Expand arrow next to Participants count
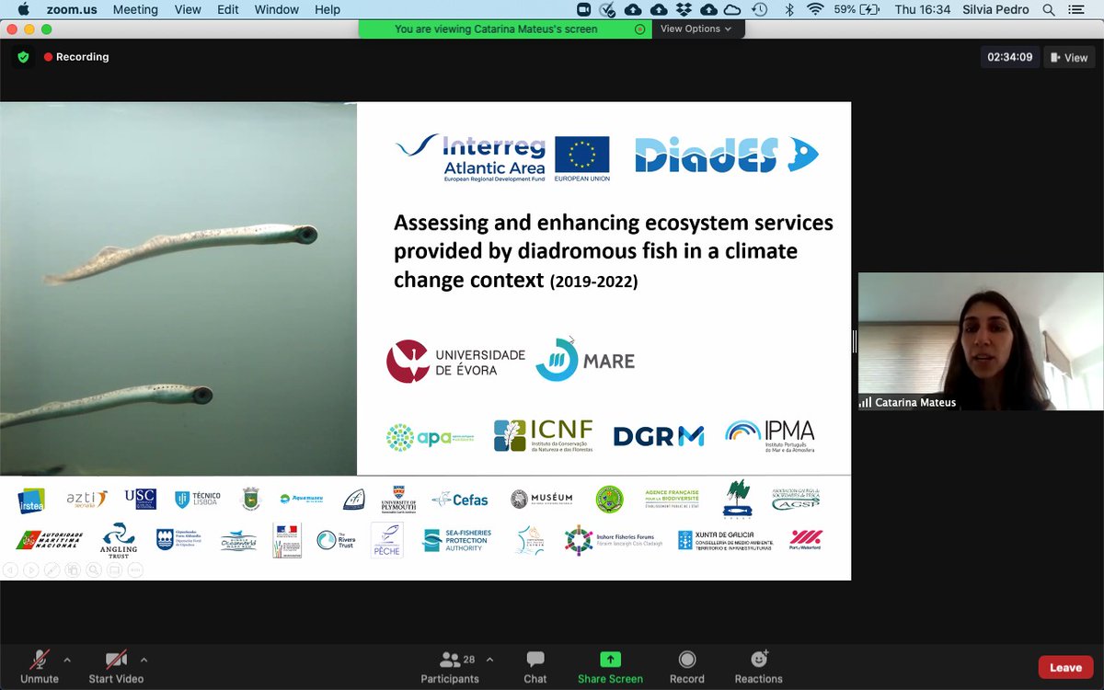 coord(489,660)
